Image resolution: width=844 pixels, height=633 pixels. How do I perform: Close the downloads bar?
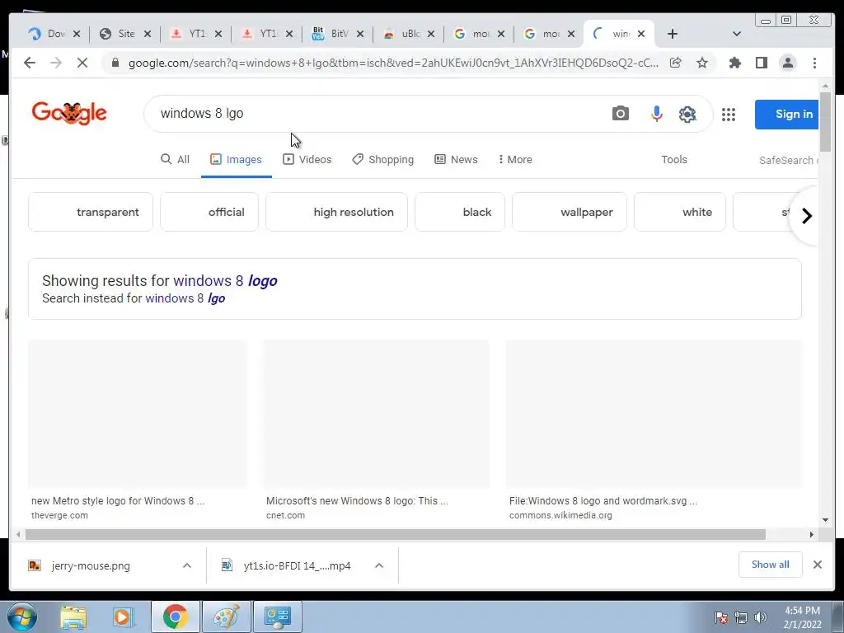pos(817,565)
